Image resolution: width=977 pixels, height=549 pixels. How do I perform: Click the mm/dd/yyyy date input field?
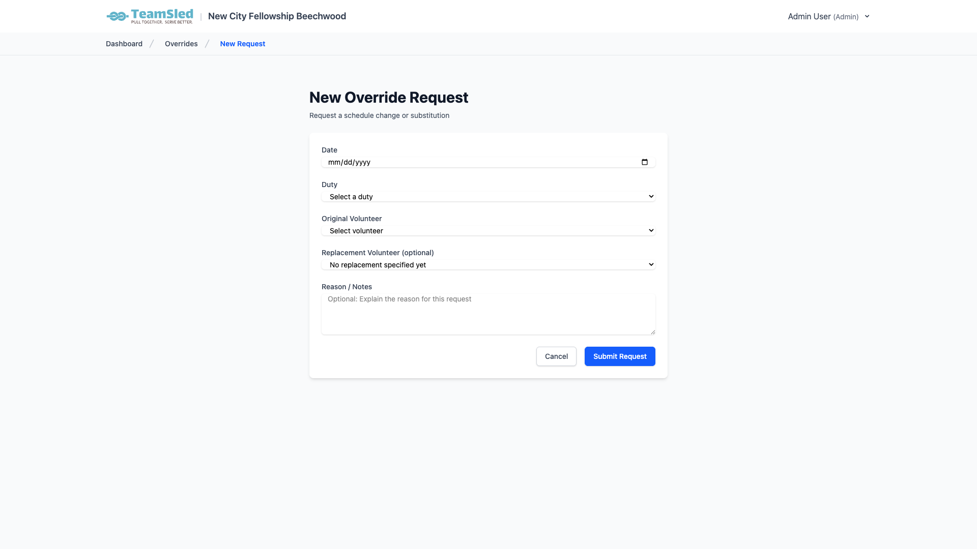(458, 162)
